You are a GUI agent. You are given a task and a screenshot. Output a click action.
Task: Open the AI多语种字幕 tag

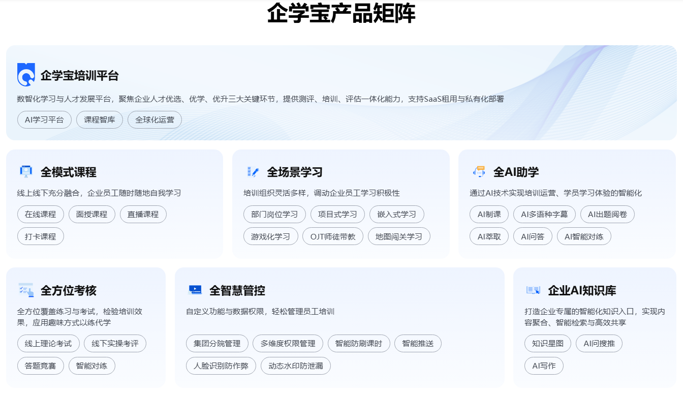point(544,214)
